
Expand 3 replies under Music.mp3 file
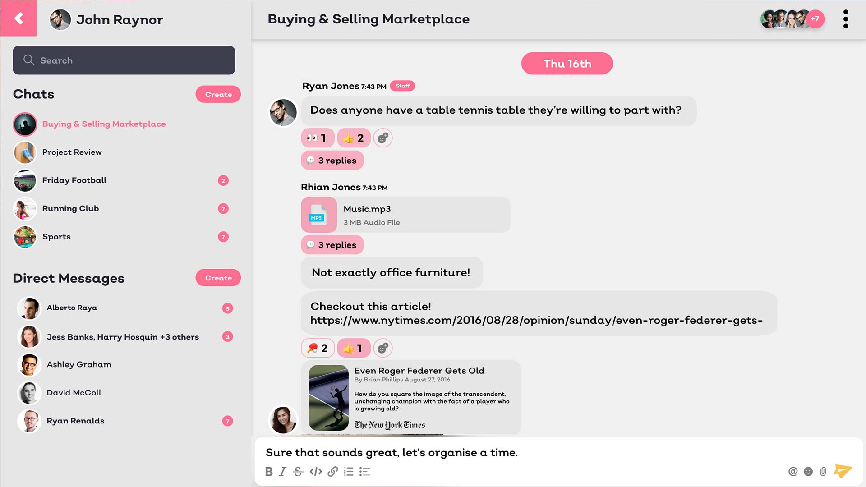coord(332,245)
